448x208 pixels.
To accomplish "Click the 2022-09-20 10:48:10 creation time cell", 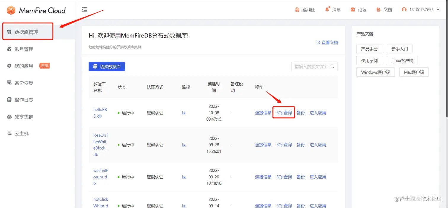I will pyautogui.click(x=214, y=177).
